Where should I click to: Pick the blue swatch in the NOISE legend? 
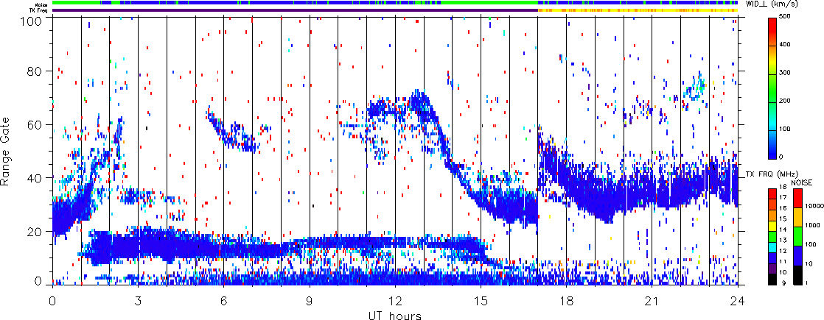click(x=796, y=255)
